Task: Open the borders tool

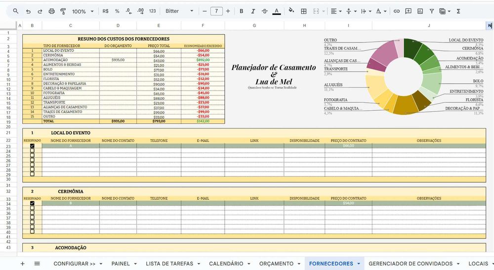Action: [304, 11]
